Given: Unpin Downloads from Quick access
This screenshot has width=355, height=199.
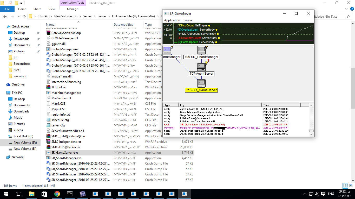Looking at the screenshot, I should [38, 39].
